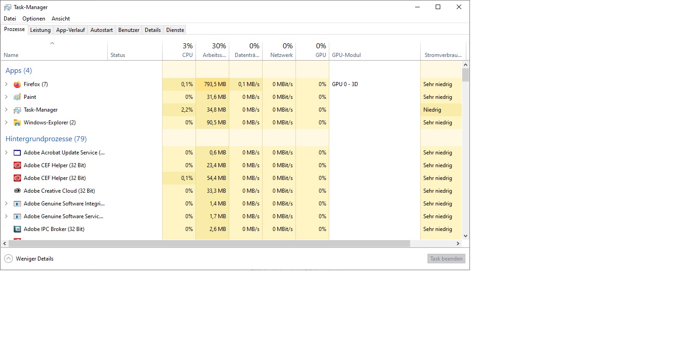Click Adobe IPC Broker memory 2,6 MB
680x359 pixels.
218,229
